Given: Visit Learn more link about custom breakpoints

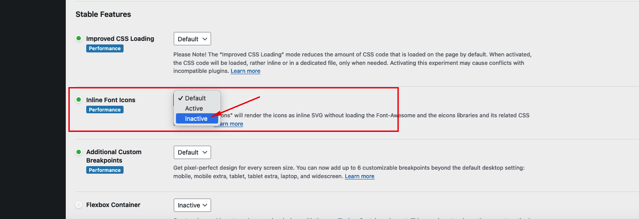Looking at the screenshot, I should [x=359, y=176].
